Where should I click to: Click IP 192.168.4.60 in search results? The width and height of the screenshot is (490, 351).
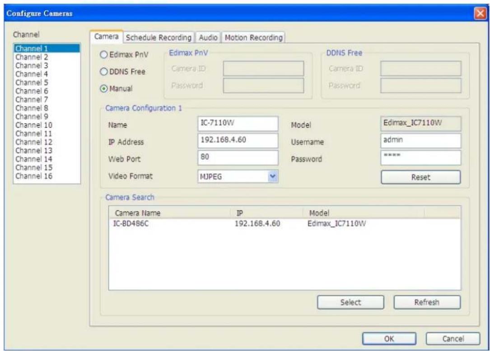[x=257, y=224]
